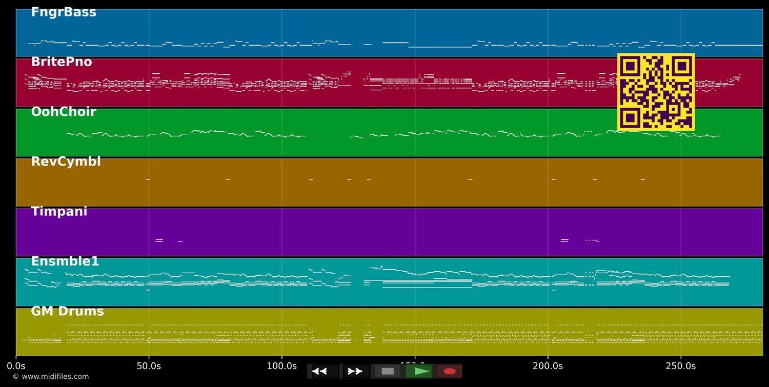Viewport: 769px width, 387px height.
Task: Click the red record button
Action: (450, 371)
